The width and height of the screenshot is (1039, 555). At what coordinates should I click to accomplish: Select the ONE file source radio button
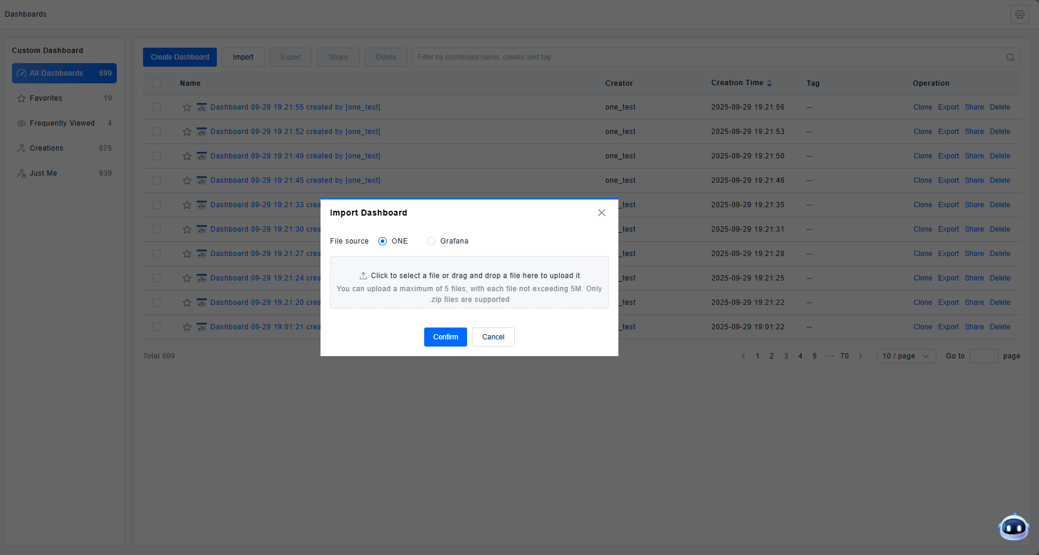click(382, 241)
